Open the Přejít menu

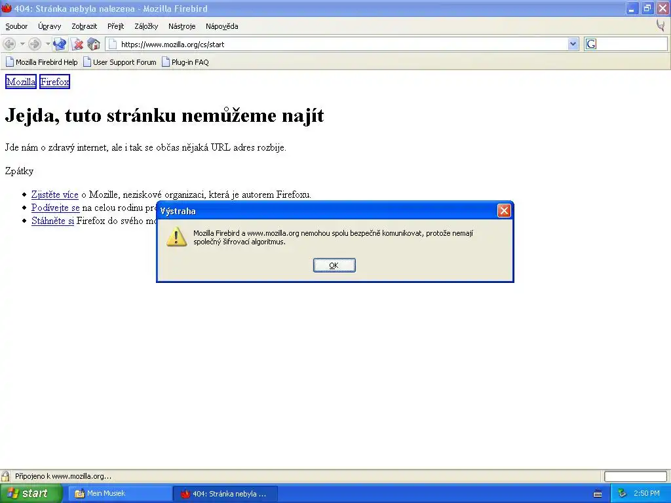pos(115,26)
